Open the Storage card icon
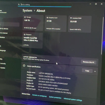 [x=25, y=17]
